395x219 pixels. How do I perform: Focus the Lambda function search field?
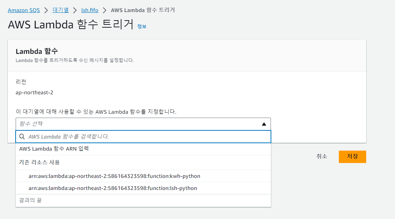tap(143, 137)
